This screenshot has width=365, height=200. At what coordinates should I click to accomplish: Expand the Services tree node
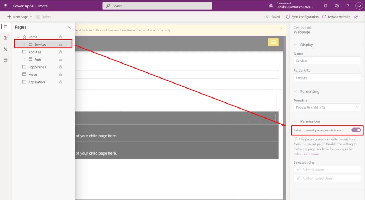click(x=24, y=44)
